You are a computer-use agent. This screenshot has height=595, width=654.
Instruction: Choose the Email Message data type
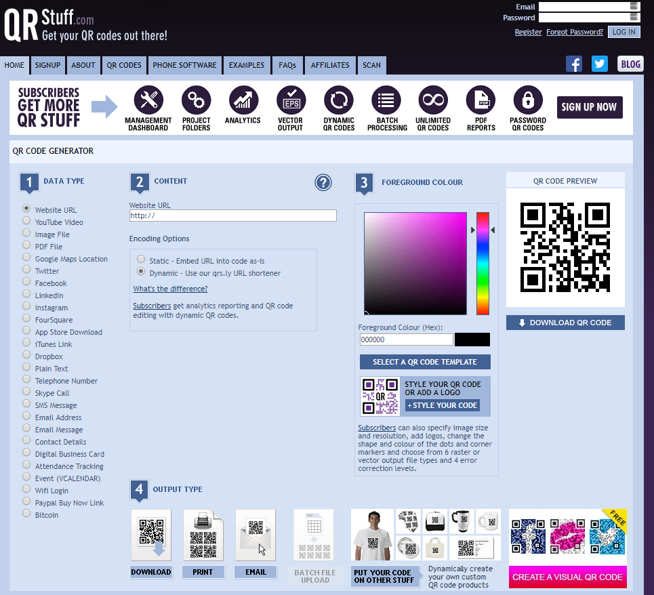(x=26, y=428)
